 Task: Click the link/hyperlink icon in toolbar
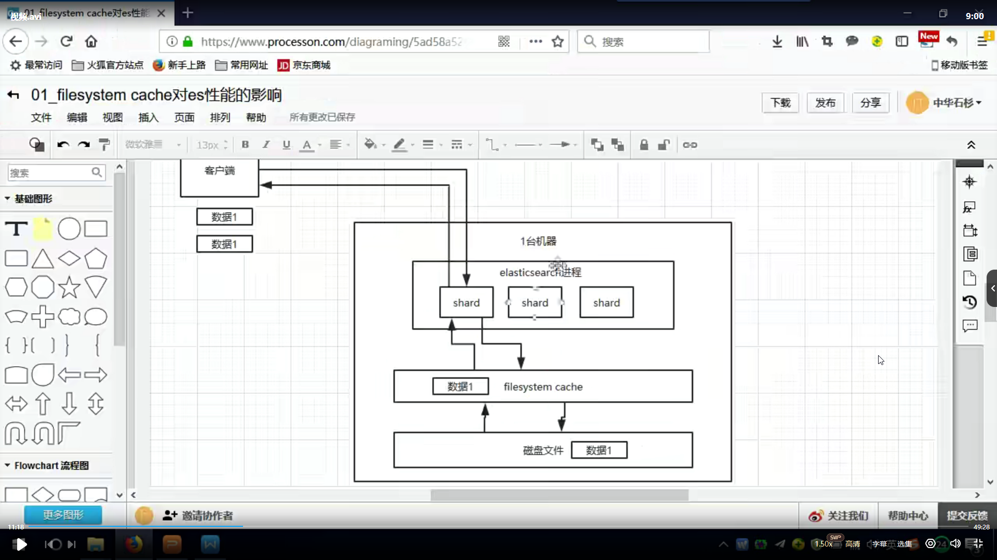pos(690,144)
